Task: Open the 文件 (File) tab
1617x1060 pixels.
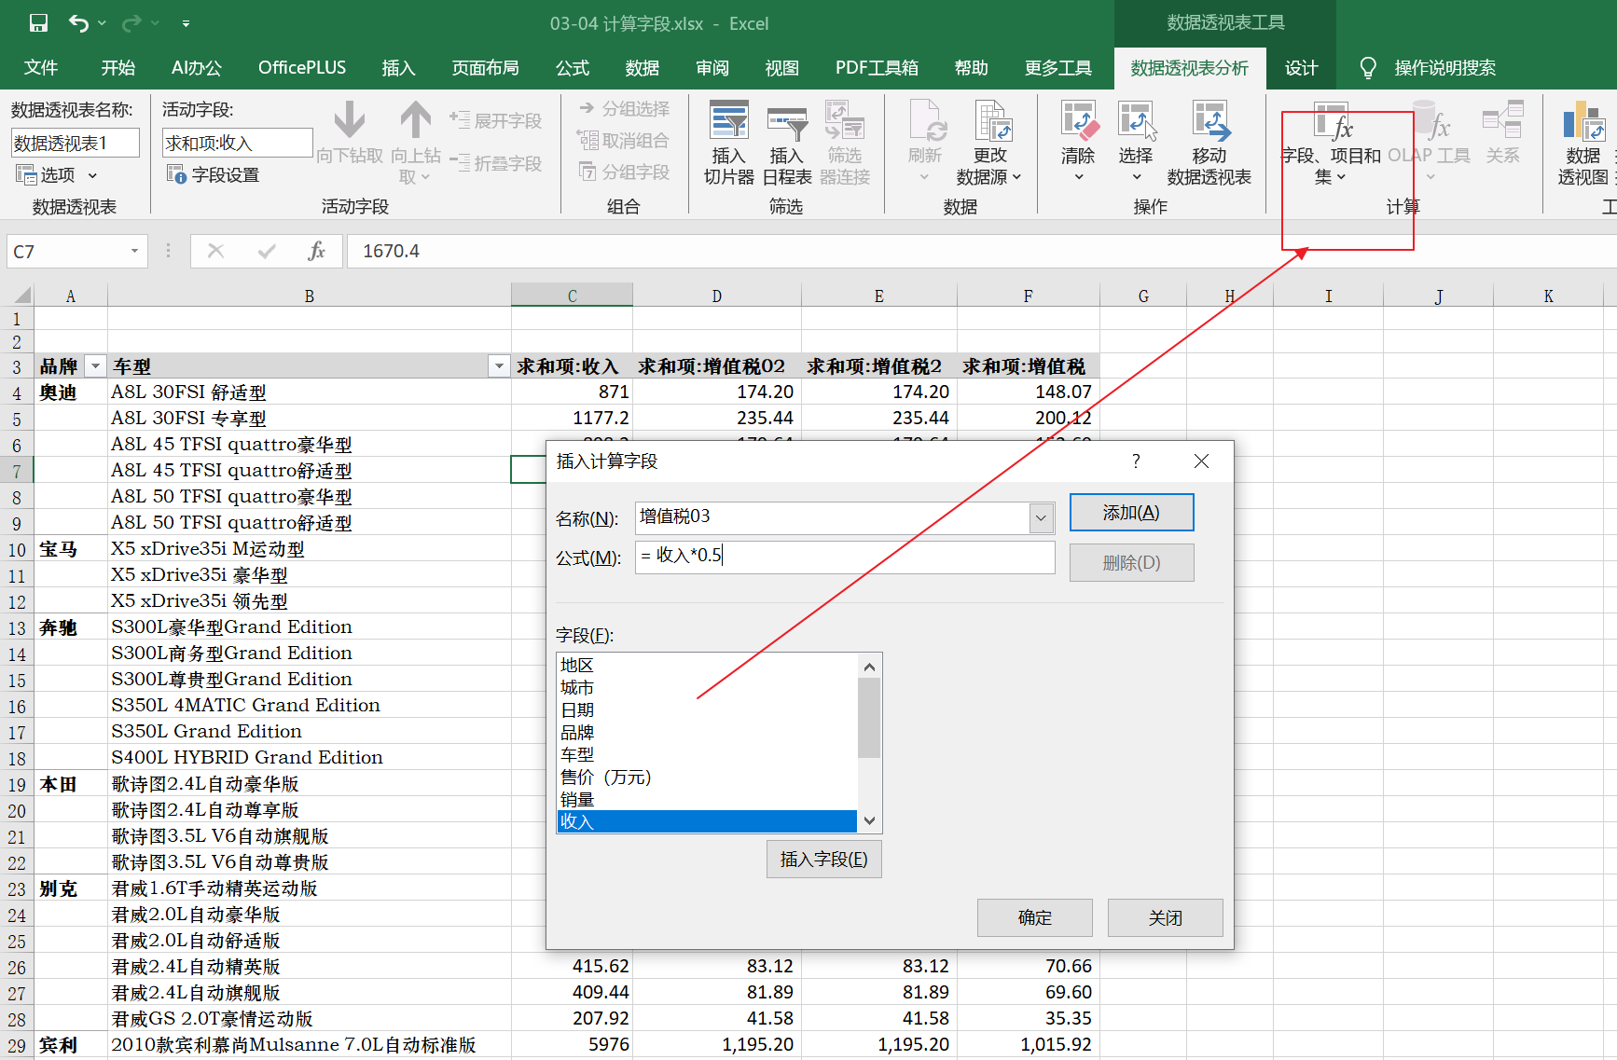Action: [41, 67]
